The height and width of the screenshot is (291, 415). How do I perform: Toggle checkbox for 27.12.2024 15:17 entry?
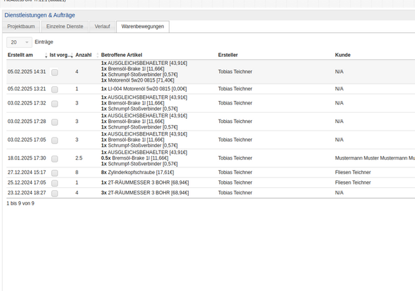[x=55, y=173]
